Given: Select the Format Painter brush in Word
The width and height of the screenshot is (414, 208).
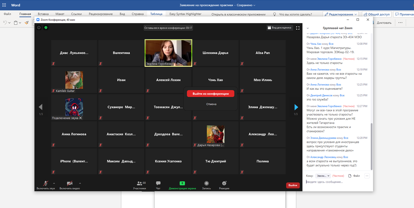Looking at the screenshot, I should point(27,23).
